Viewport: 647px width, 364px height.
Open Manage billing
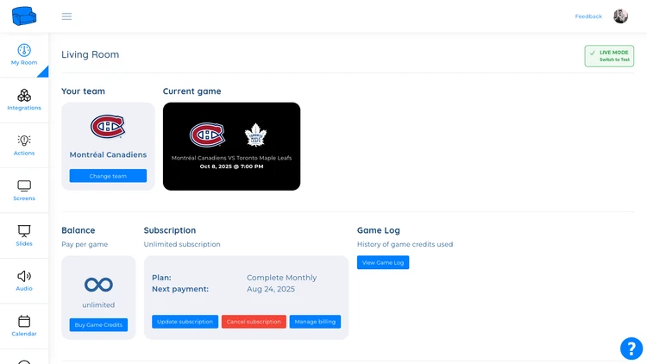[315, 322]
